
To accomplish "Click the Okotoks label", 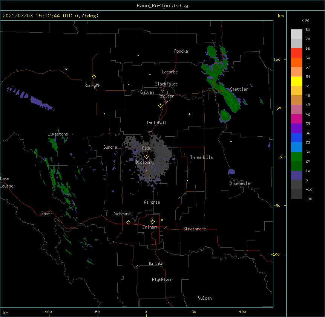I will [155, 264].
